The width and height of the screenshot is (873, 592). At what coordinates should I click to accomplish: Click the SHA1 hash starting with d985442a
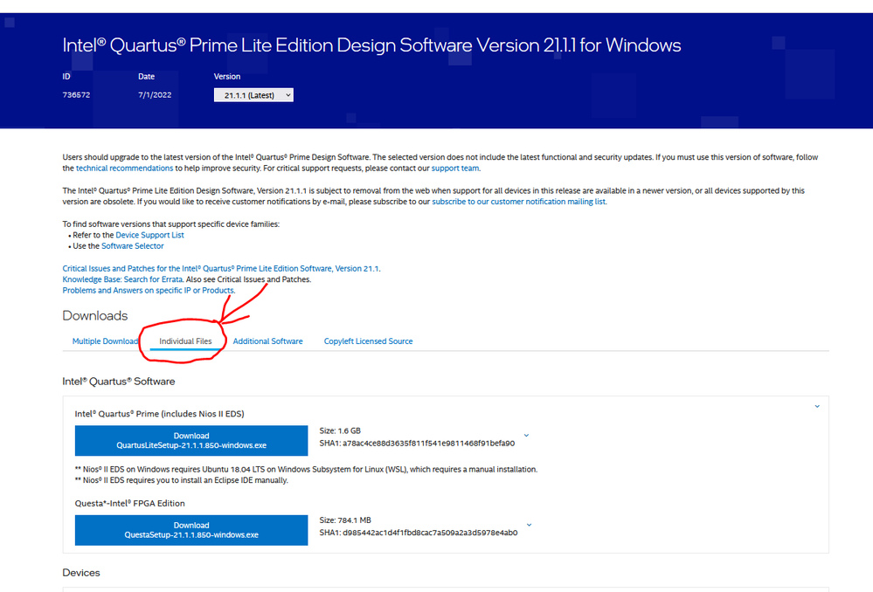[430, 533]
